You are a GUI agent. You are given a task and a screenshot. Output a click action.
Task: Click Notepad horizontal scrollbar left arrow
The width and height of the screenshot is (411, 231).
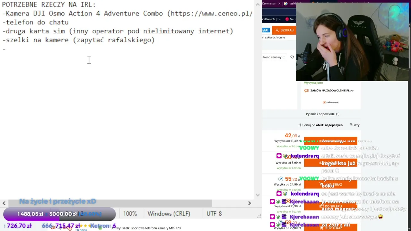(4, 203)
